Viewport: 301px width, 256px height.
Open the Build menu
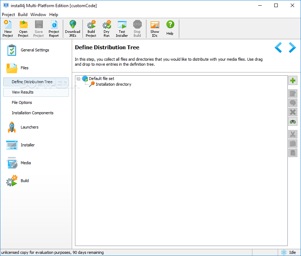[x=22, y=15]
